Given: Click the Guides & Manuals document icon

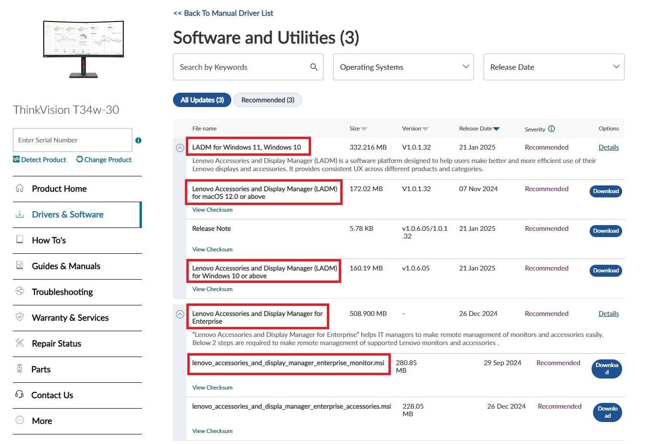Looking at the screenshot, I should (x=20, y=265).
